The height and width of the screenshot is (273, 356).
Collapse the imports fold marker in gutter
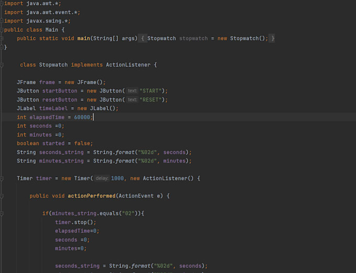click(x=2, y=4)
